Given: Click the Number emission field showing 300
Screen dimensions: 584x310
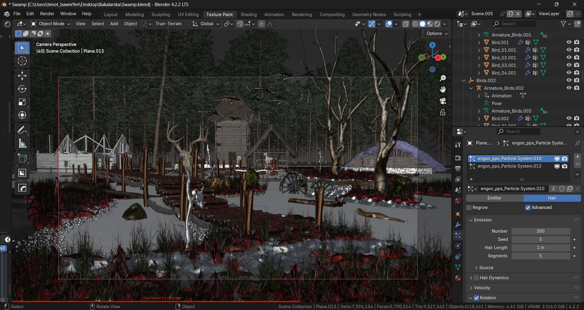Looking at the screenshot, I should (x=540, y=231).
